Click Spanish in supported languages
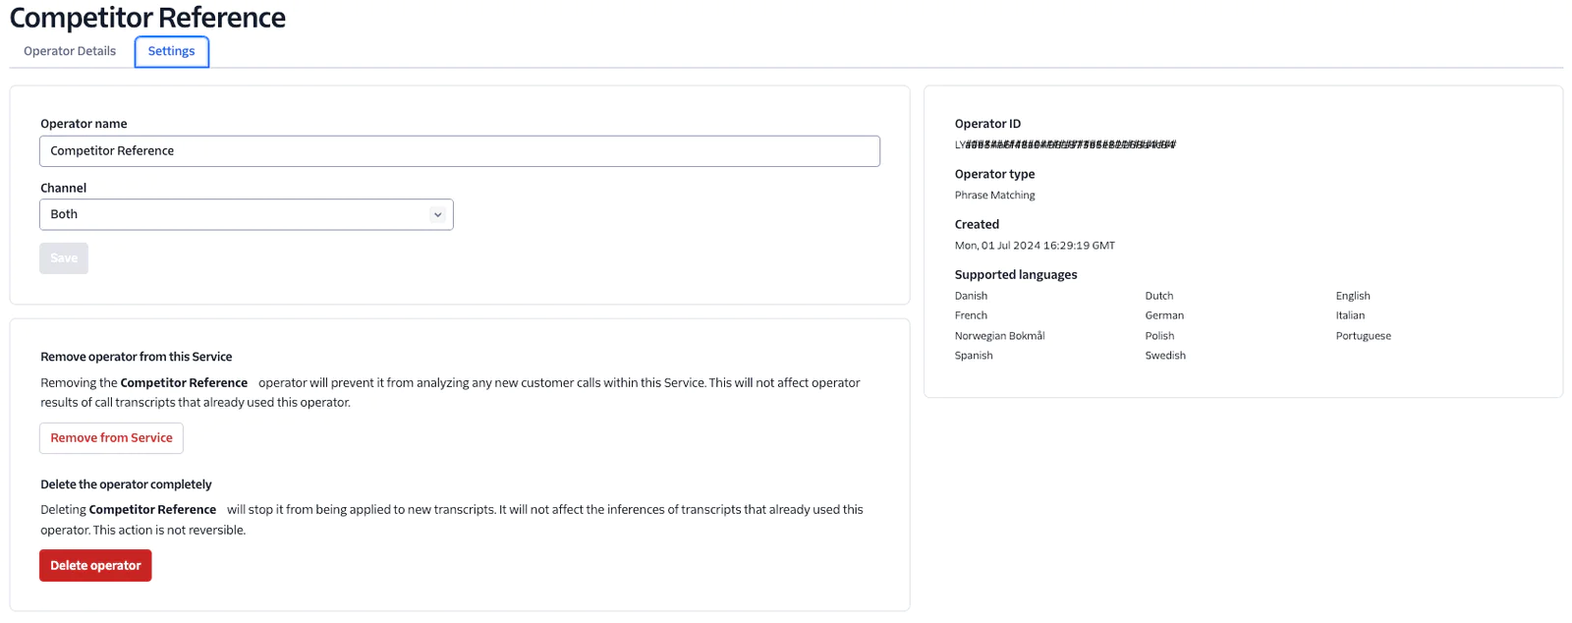This screenshot has height=623, width=1572. point(974,356)
